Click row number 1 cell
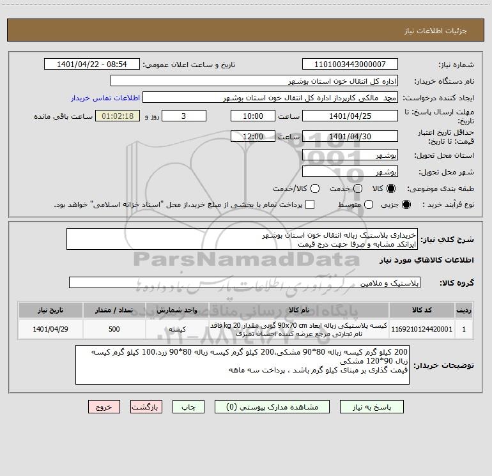Screen dimensions: 492x476 click(x=464, y=329)
